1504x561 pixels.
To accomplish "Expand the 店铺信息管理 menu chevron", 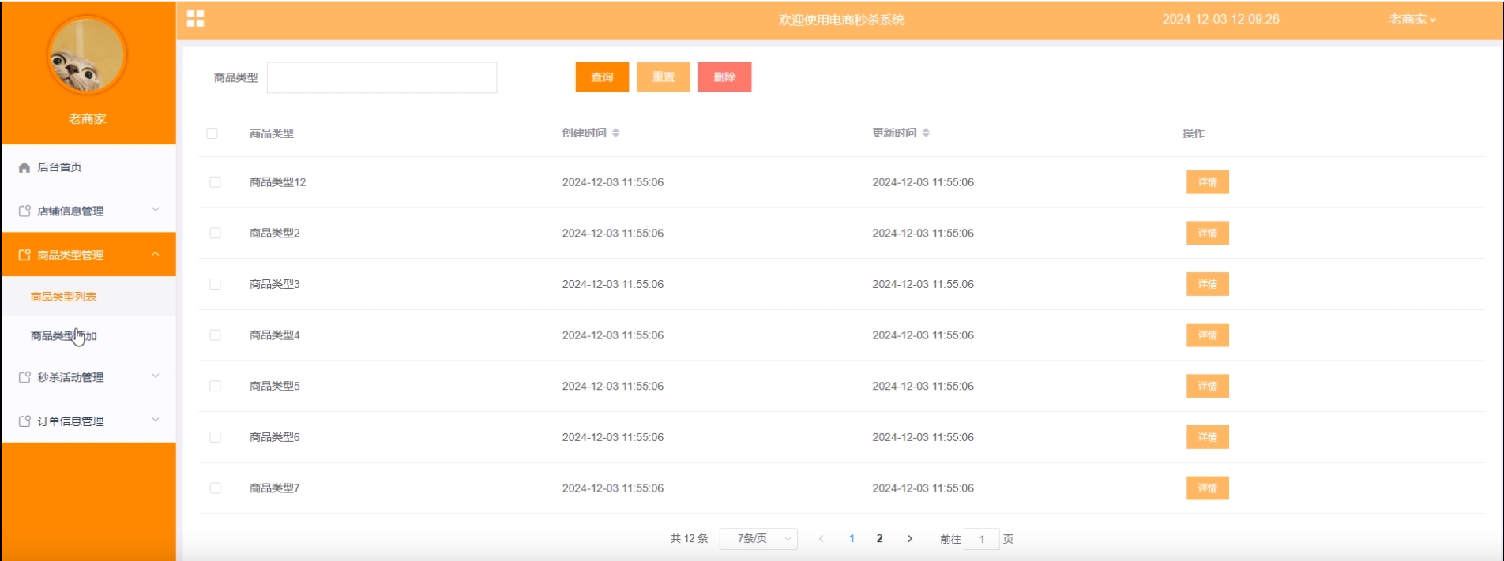I will 156,210.
